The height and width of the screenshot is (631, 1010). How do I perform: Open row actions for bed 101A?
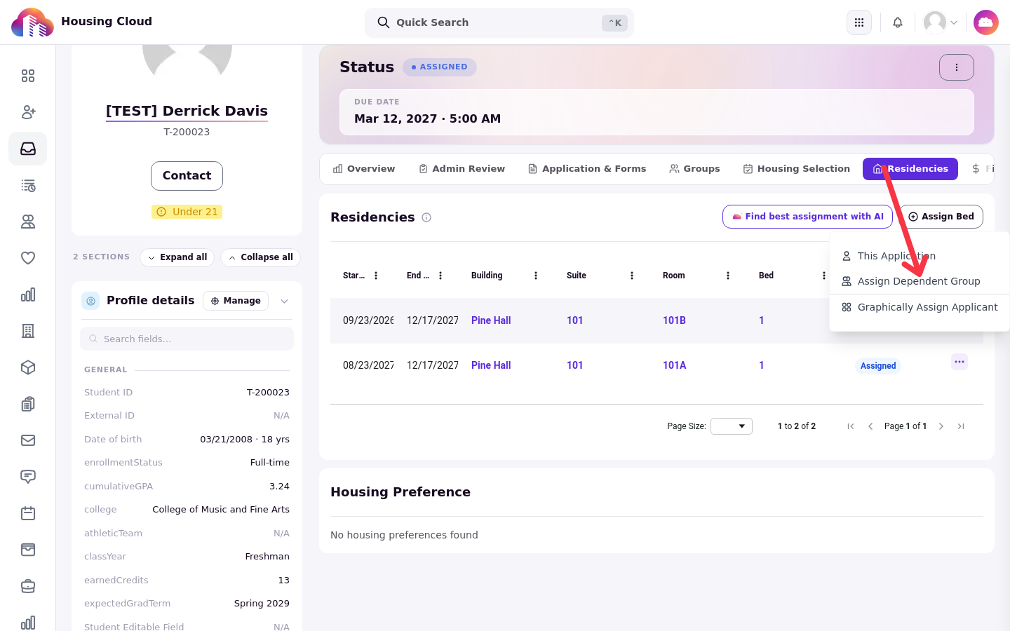click(959, 362)
